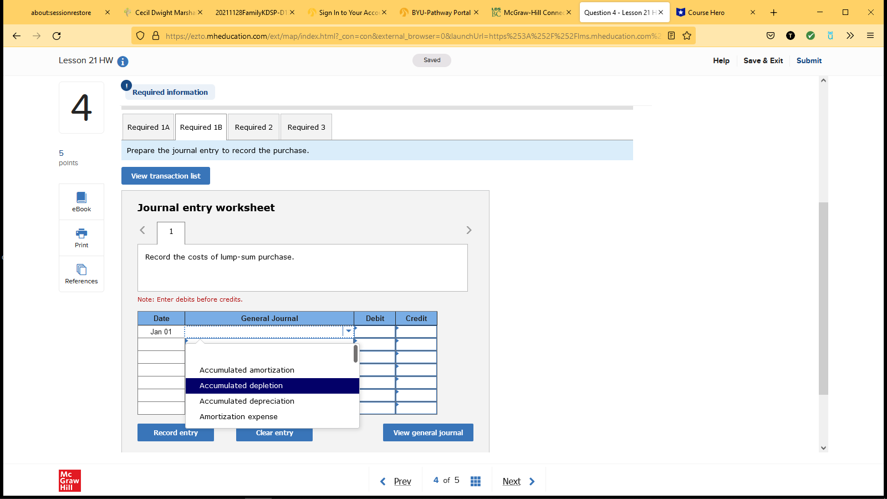Click the black T extension icon

791,36
